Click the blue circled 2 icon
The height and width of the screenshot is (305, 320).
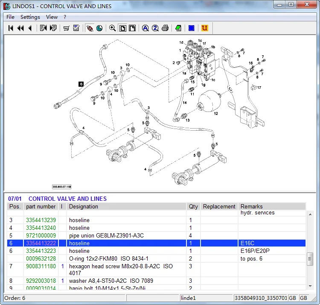click(x=155, y=28)
